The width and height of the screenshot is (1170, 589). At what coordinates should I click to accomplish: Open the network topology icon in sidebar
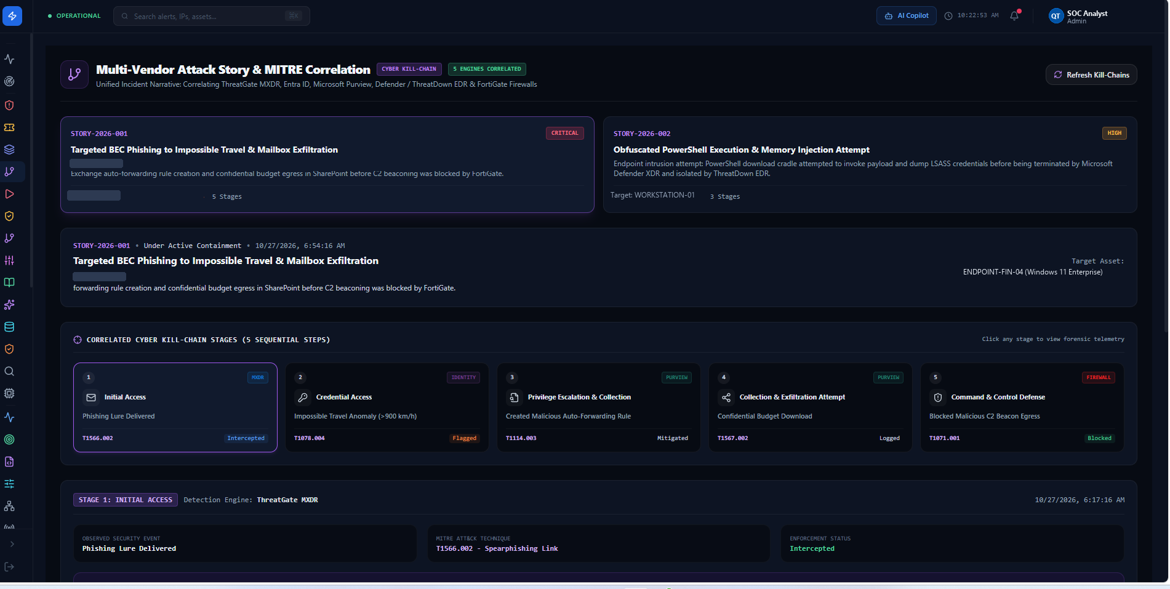9,506
